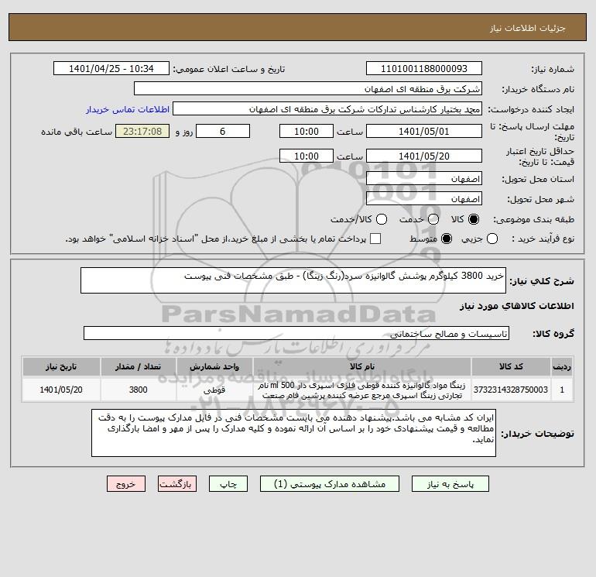Click the response deadline hour field 10:00
This screenshot has width=596, height=577.
(307, 131)
